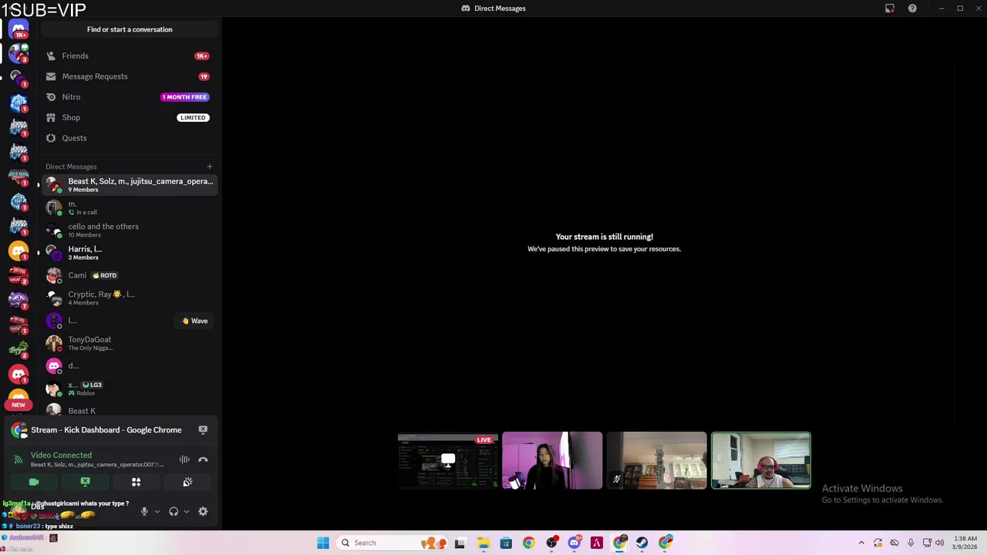This screenshot has width=987, height=555.
Task: Open the Shop page
Action: (x=129, y=117)
